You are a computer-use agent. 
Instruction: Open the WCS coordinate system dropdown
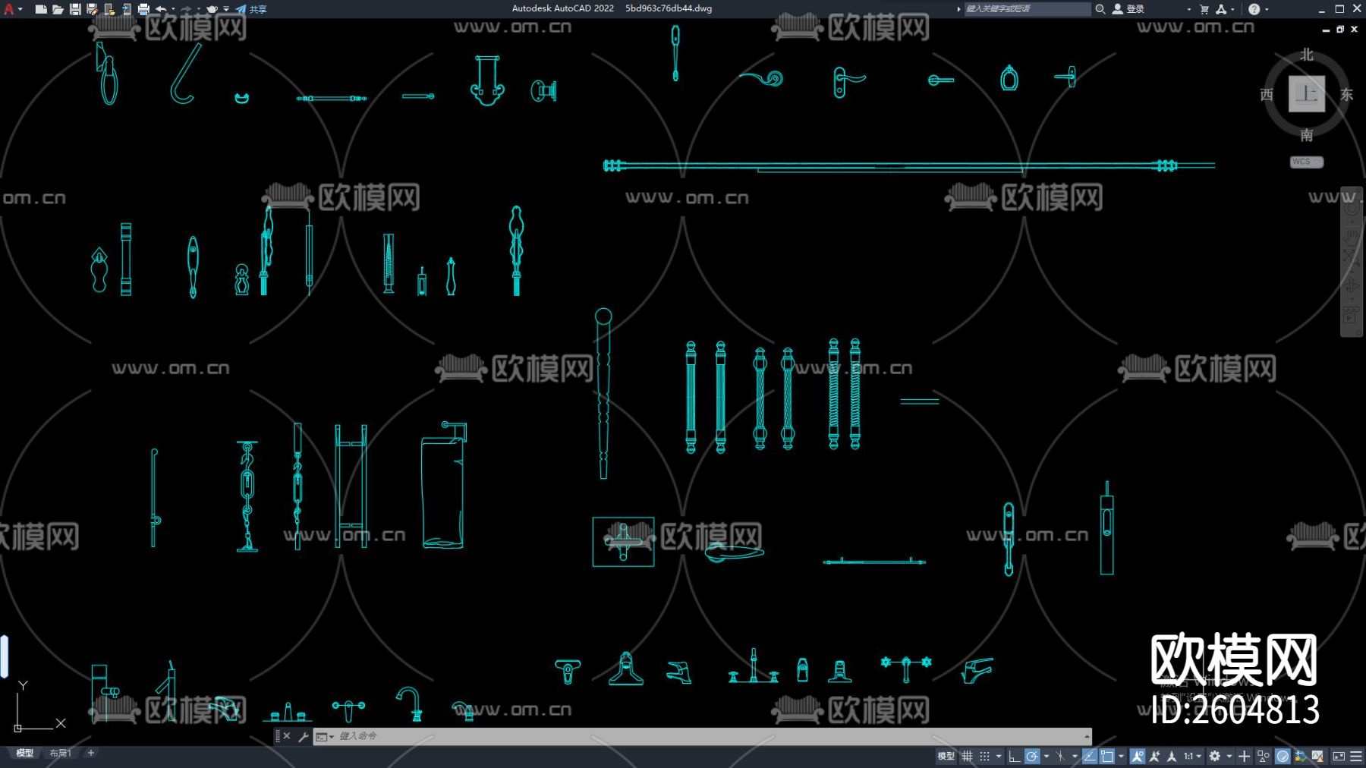(x=1306, y=162)
